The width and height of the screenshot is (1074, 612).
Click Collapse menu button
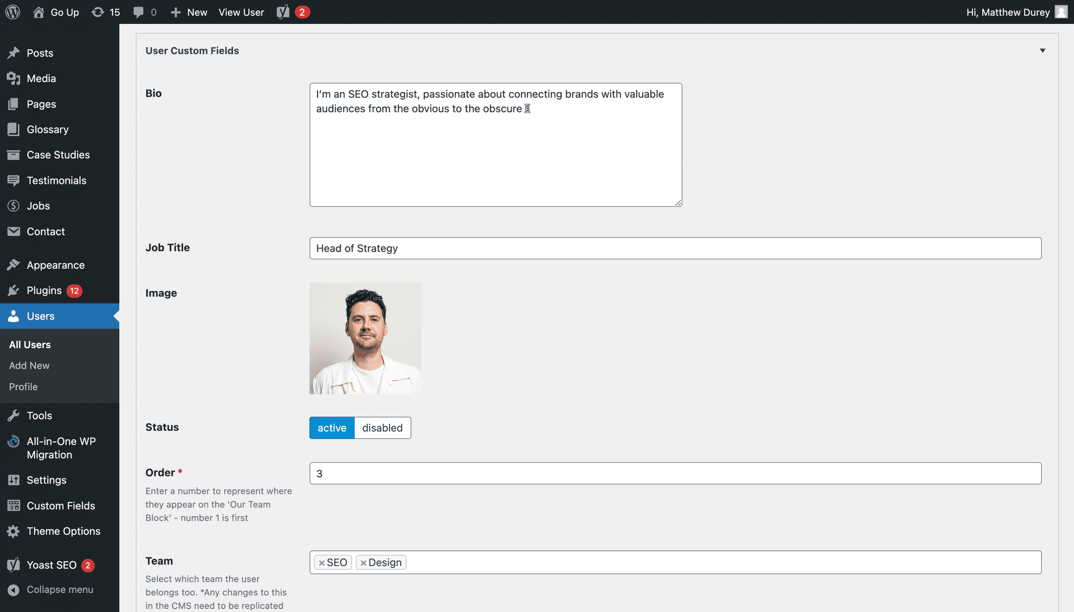[x=50, y=590]
